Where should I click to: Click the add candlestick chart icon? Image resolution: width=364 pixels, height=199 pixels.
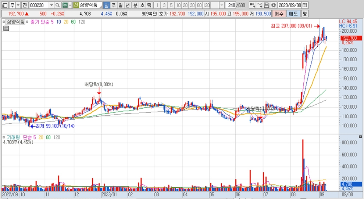(x=252, y=5)
